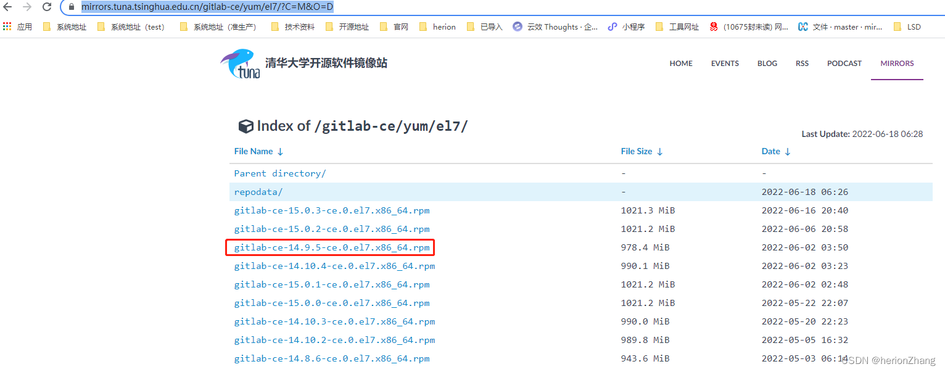
Task: Click date 2022-06-02 03:50
Action: tap(805, 247)
